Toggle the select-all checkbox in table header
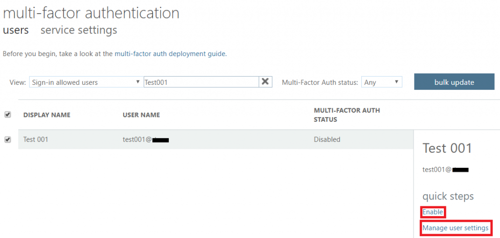The image size is (500, 238). (x=7, y=115)
